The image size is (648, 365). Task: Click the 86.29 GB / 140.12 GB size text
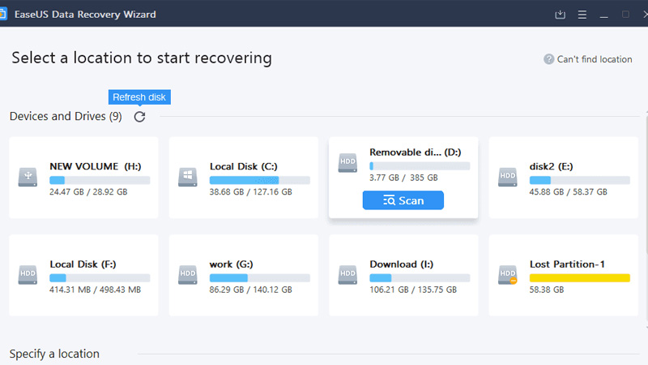tap(251, 290)
